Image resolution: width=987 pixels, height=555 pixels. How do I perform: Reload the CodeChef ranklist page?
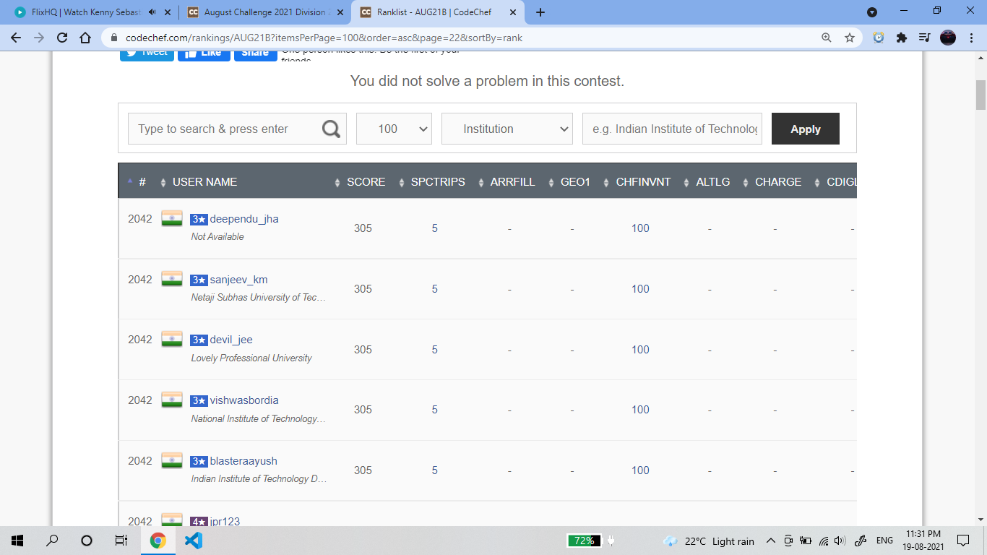pos(62,38)
